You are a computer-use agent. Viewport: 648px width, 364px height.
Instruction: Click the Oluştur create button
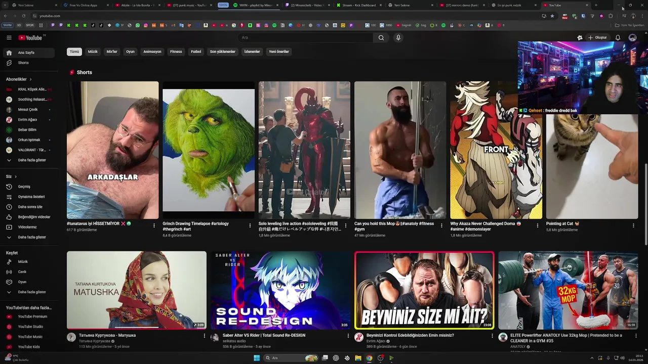tap(597, 37)
